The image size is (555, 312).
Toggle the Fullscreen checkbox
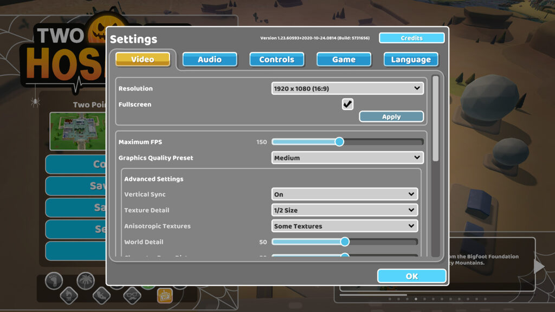(x=347, y=104)
